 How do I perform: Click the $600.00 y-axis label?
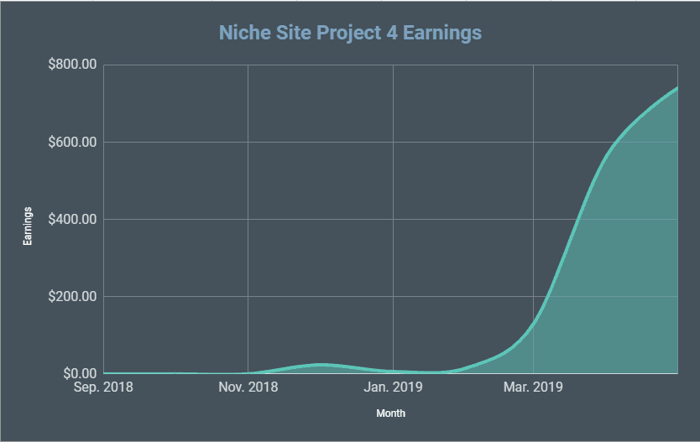[x=72, y=143]
